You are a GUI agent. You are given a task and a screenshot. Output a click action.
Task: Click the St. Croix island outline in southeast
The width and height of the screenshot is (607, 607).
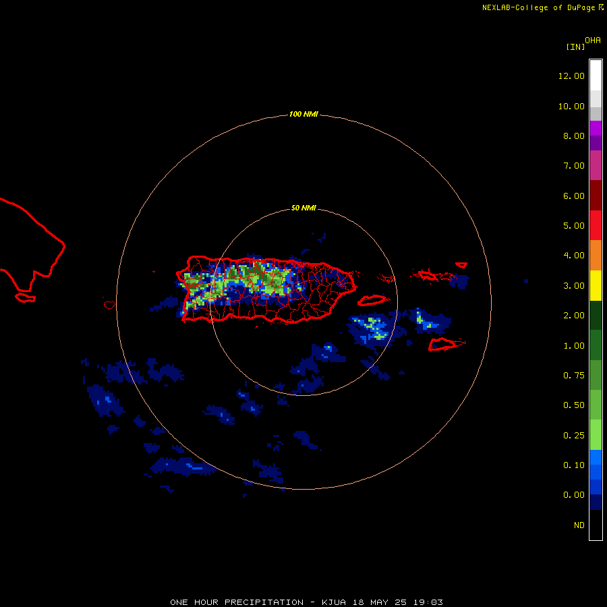click(446, 344)
